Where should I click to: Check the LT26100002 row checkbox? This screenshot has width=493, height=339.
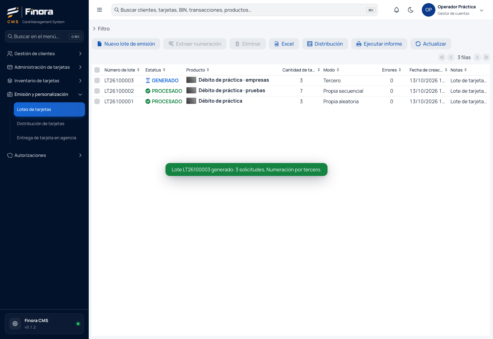coord(97,91)
